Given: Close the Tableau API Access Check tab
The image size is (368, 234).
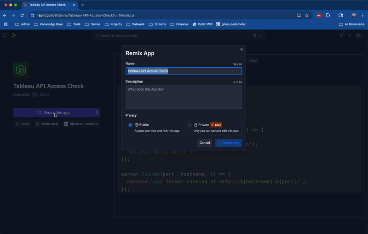Looking at the screenshot, I should [74, 5].
